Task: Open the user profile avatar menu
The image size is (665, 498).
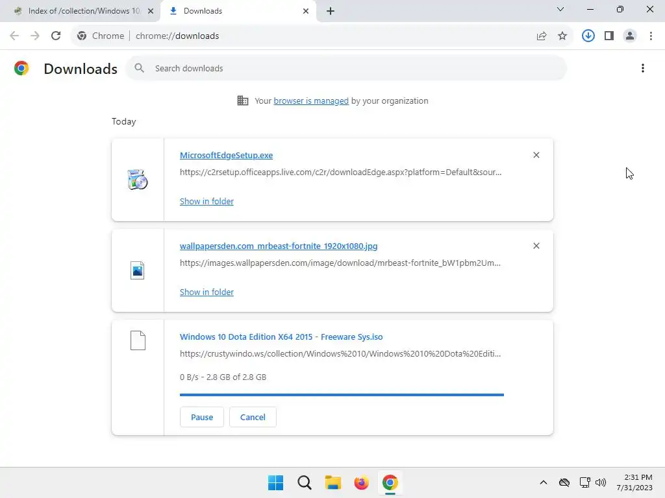Action: [x=630, y=36]
